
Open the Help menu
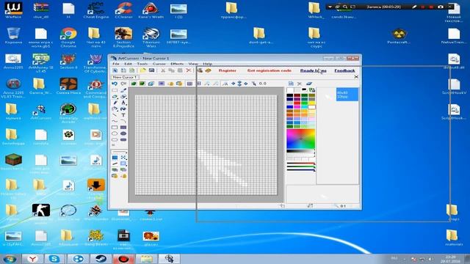coord(207,64)
